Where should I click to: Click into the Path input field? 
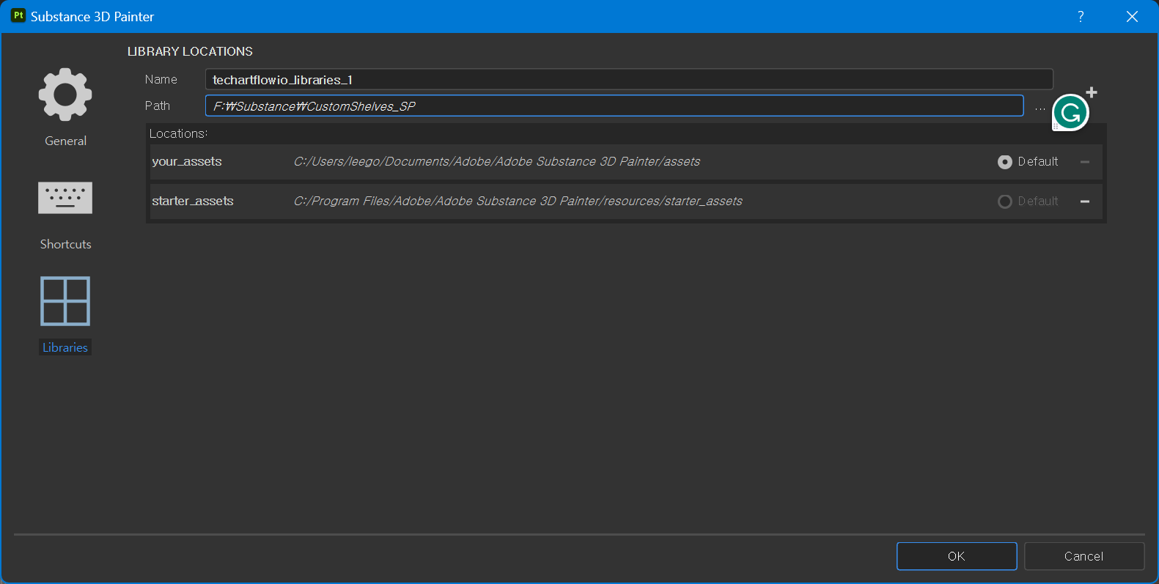(614, 106)
